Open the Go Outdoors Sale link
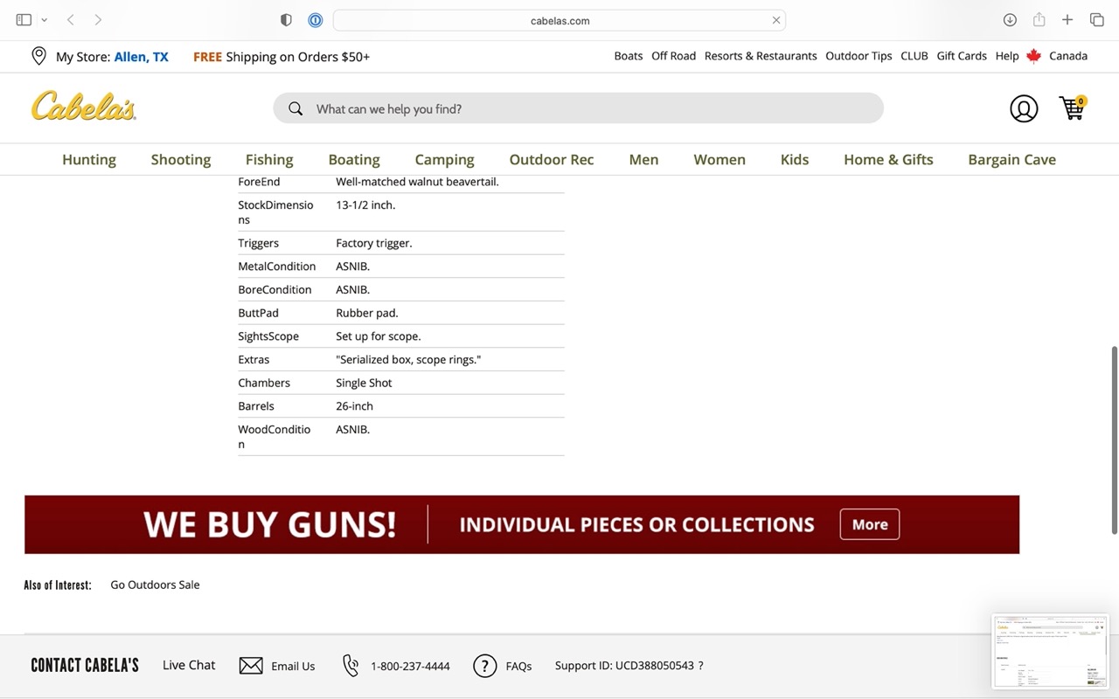 (x=155, y=585)
